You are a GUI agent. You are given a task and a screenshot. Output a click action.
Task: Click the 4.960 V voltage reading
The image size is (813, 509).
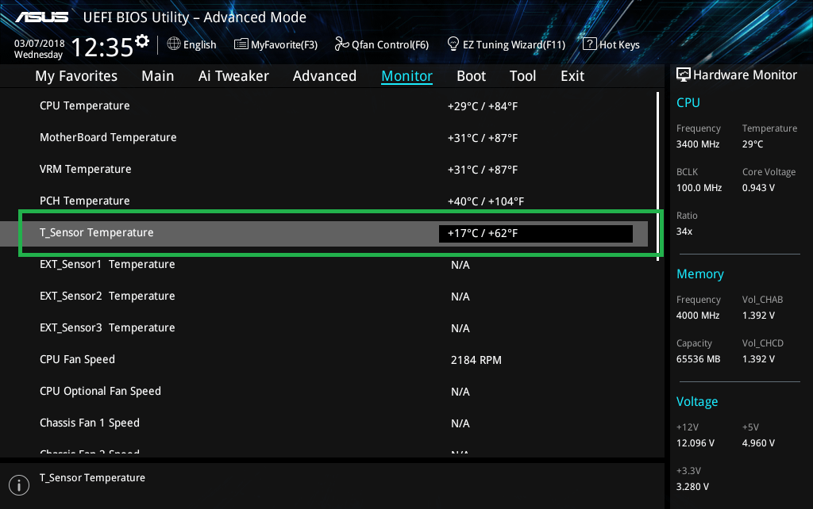click(x=758, y=443)
